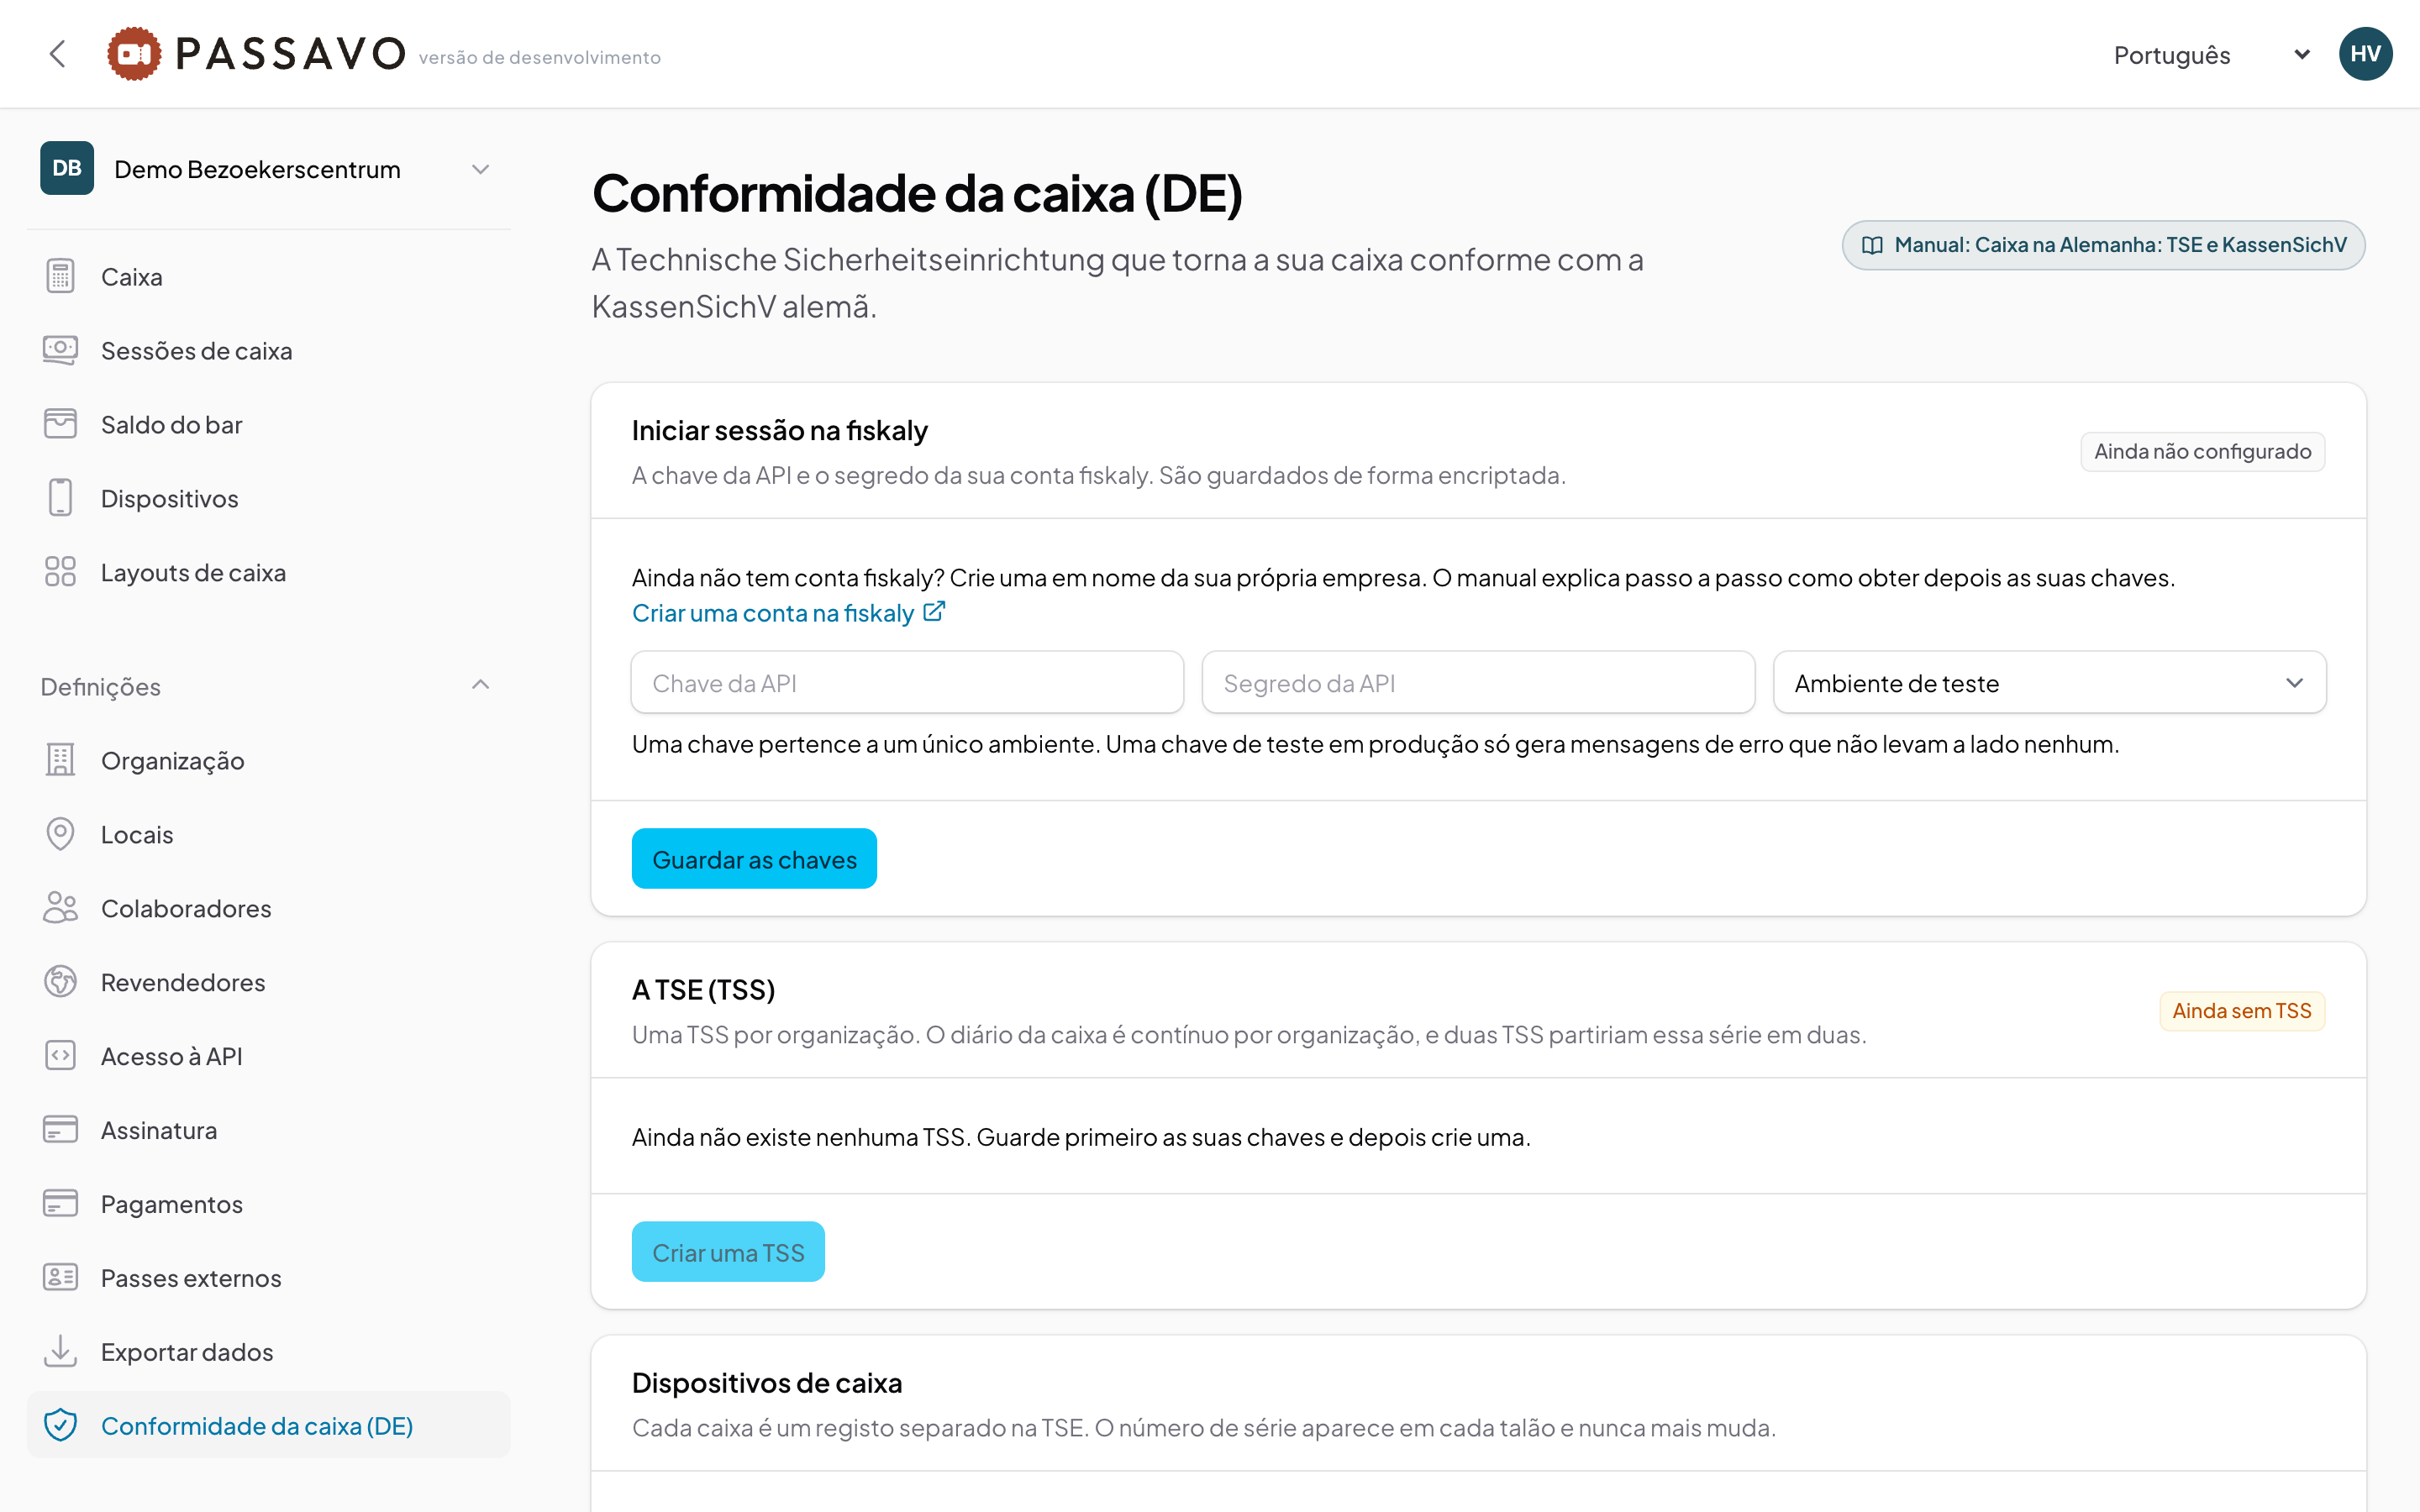This screenshot has width=2420, height=1512.
Task: Click the Caixa calculator icon
Action: point(60,276)
